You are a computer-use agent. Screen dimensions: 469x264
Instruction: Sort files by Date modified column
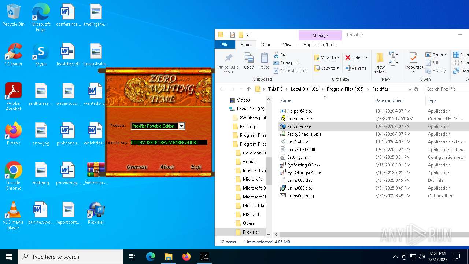pyautogui.click(x=389, y=100)
